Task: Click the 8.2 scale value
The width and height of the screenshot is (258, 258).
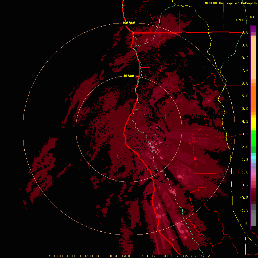Action: (245, 58)
